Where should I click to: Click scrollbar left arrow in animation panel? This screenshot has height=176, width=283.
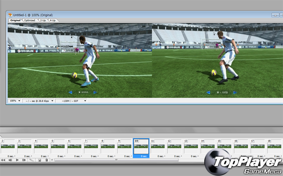tap(52, 160)
